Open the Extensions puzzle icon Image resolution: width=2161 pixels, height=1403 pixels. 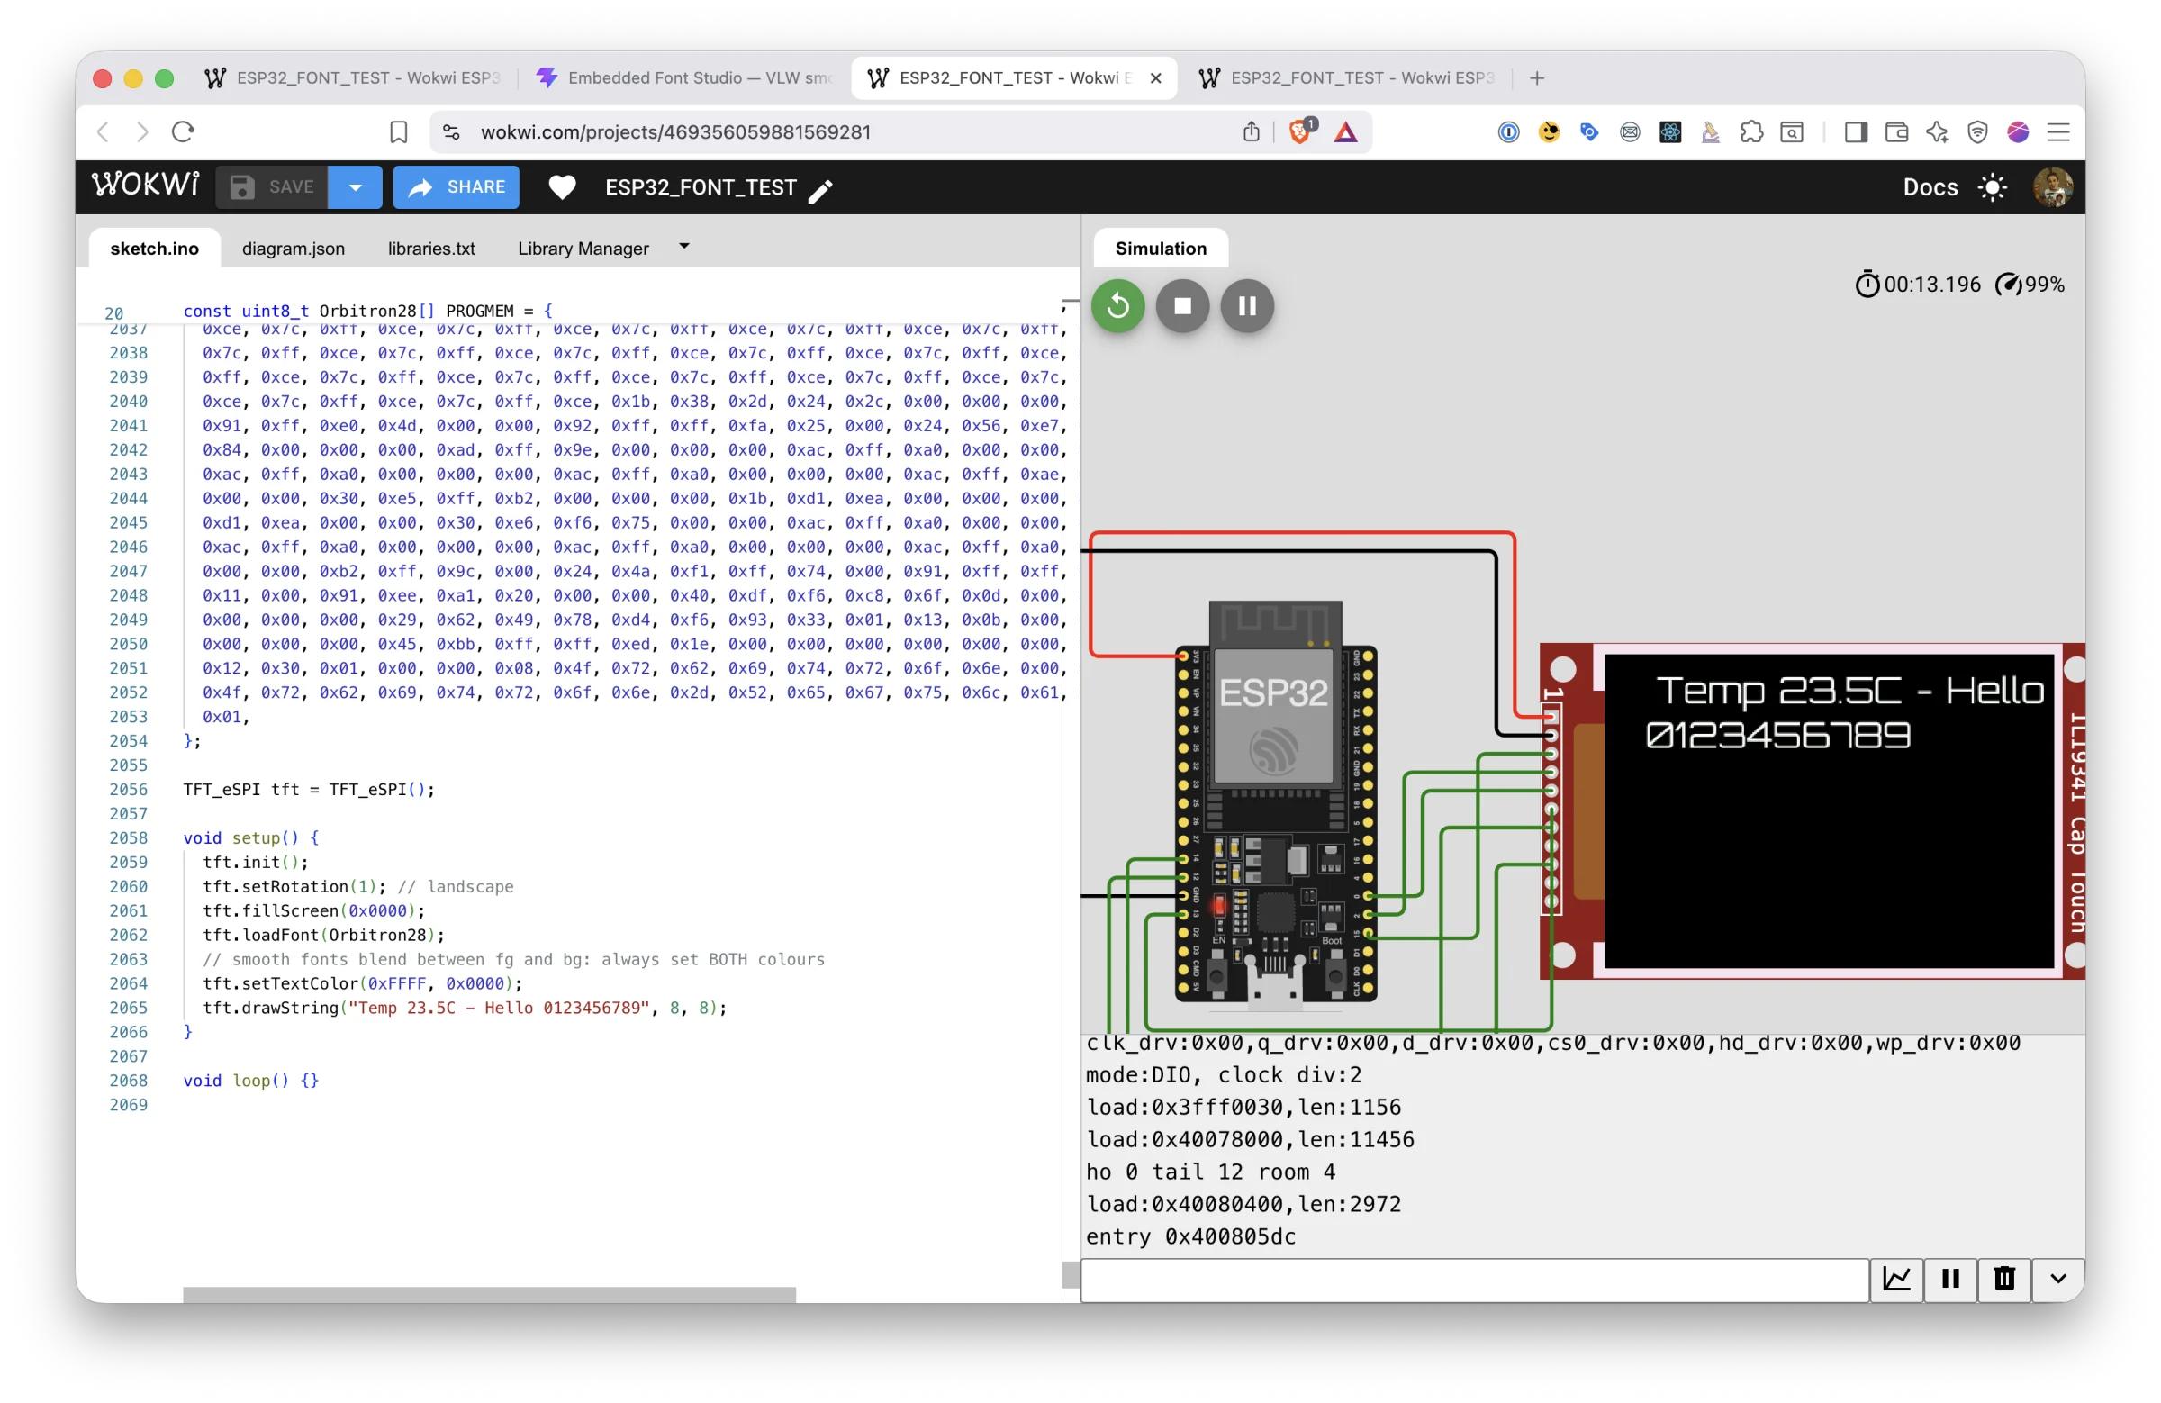pos(1750,132)
